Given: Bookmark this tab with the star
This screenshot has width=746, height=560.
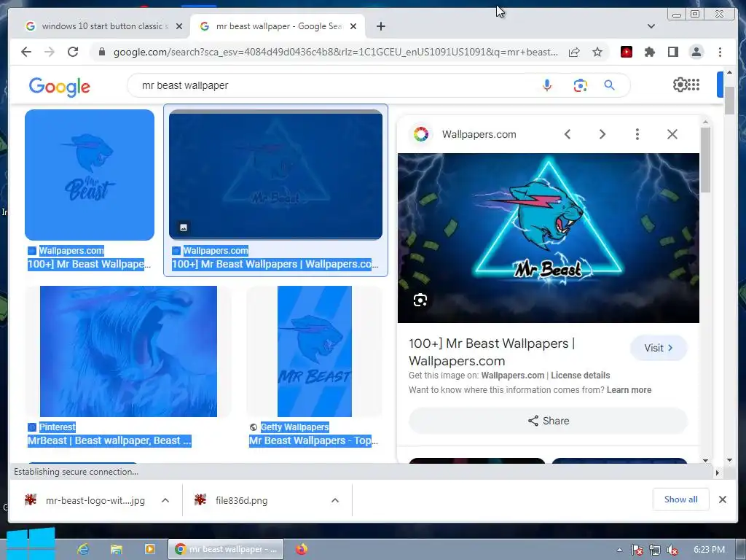Looking at the screenshot, I should pyautogui.click(x=597, y=52).
